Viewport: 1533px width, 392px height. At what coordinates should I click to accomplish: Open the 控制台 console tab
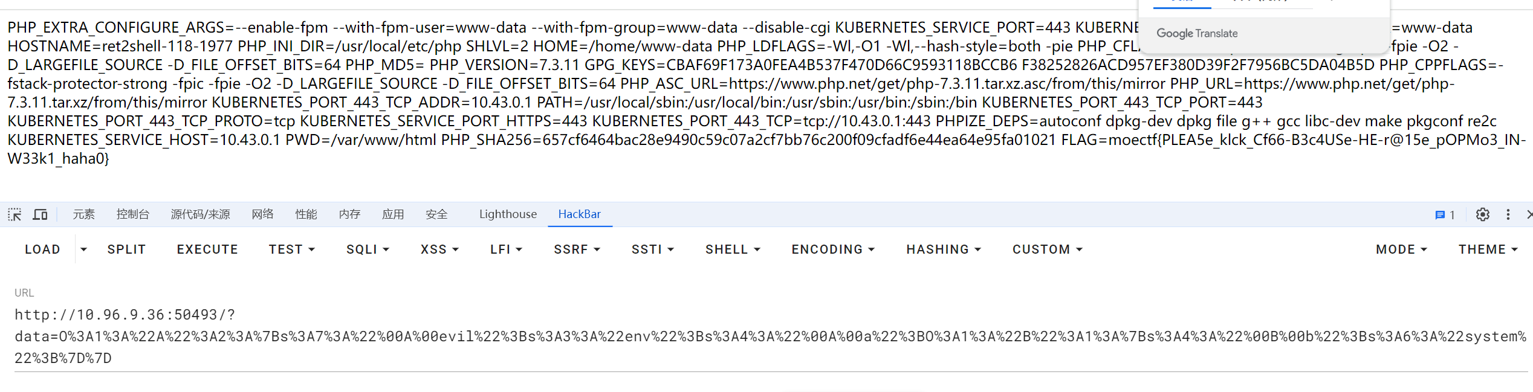pyautogui.click(x=133, y=214)
